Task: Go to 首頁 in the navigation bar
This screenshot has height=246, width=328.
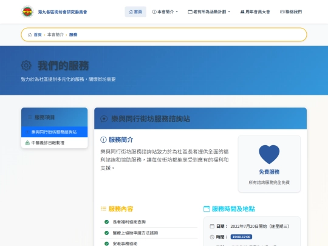Action: point(135,12)
